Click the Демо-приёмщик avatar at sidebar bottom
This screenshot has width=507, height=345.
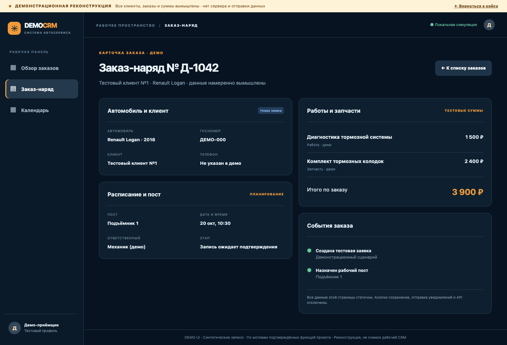coord(14,328)
